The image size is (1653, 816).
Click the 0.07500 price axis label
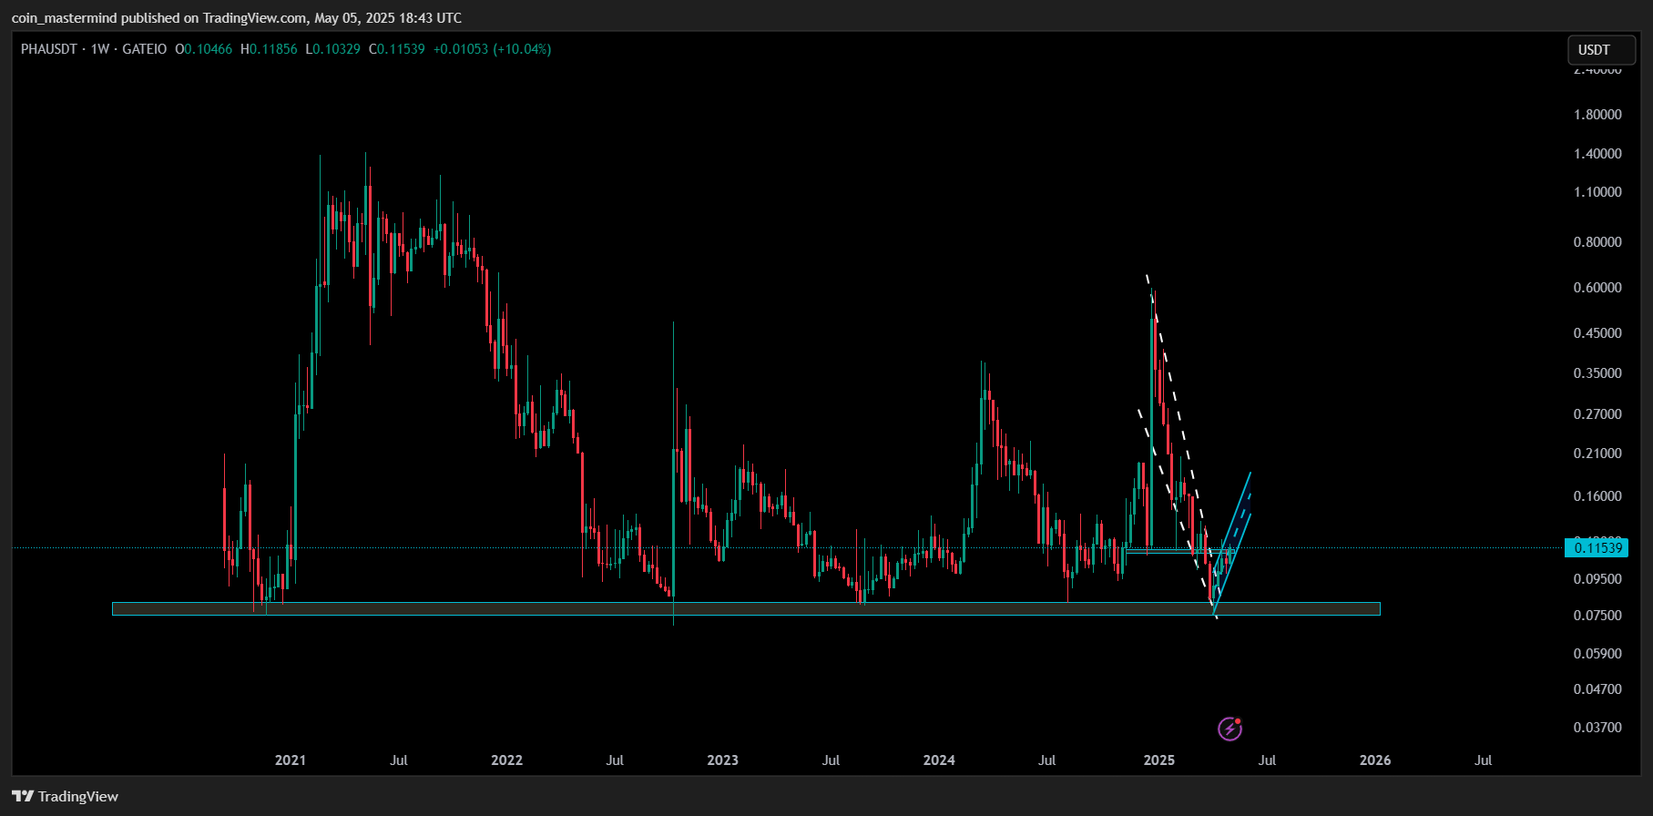(x=1597, y=616)
